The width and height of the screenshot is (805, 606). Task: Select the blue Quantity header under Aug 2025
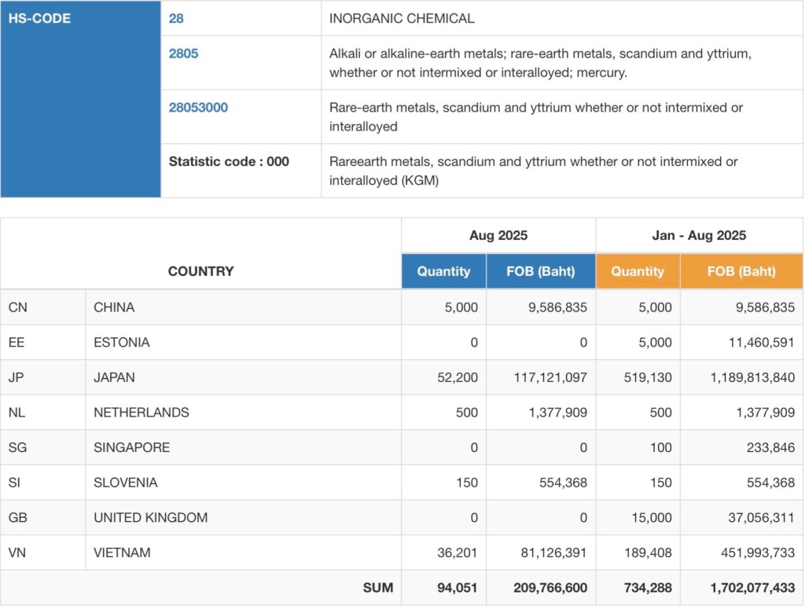[x=443, y=271]
